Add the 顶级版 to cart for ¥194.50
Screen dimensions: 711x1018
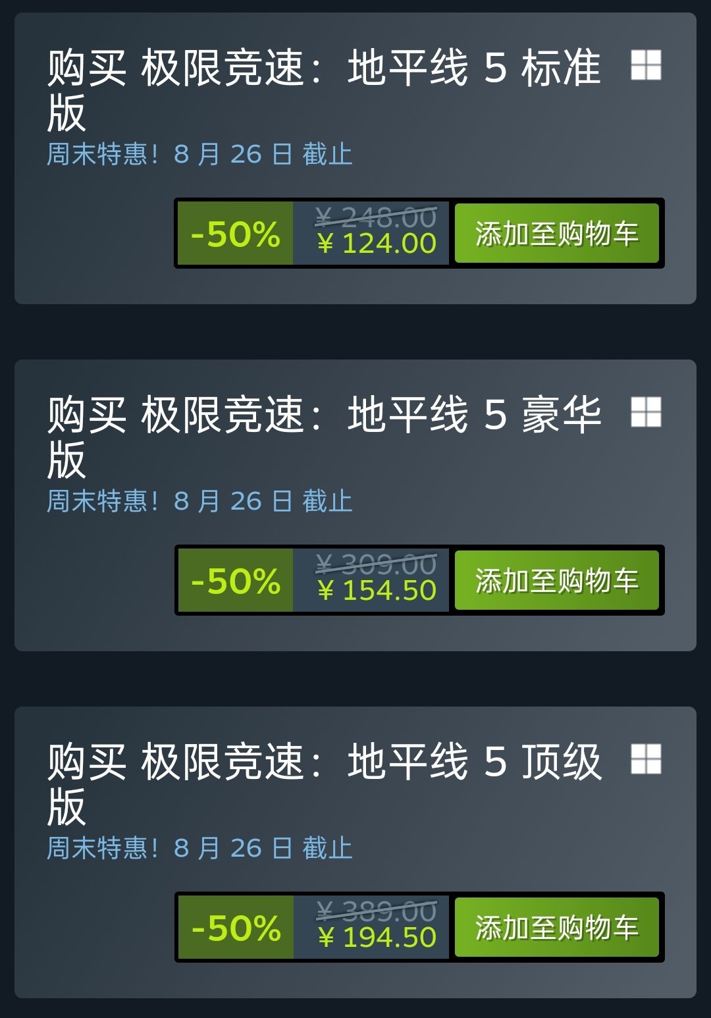[557, 927]
